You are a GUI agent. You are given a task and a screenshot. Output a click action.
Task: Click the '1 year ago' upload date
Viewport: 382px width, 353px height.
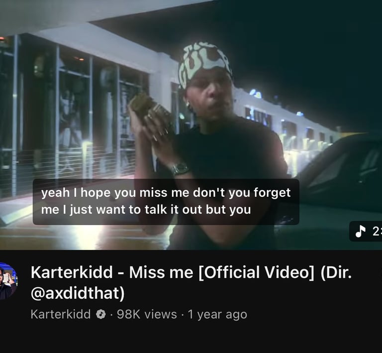point(217,315)
